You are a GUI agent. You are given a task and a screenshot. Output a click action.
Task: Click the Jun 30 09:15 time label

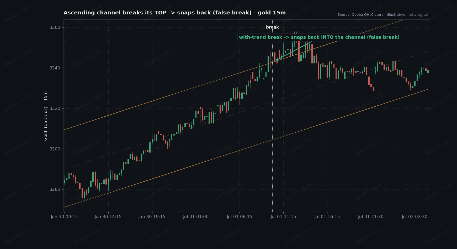tap(64, 217)
